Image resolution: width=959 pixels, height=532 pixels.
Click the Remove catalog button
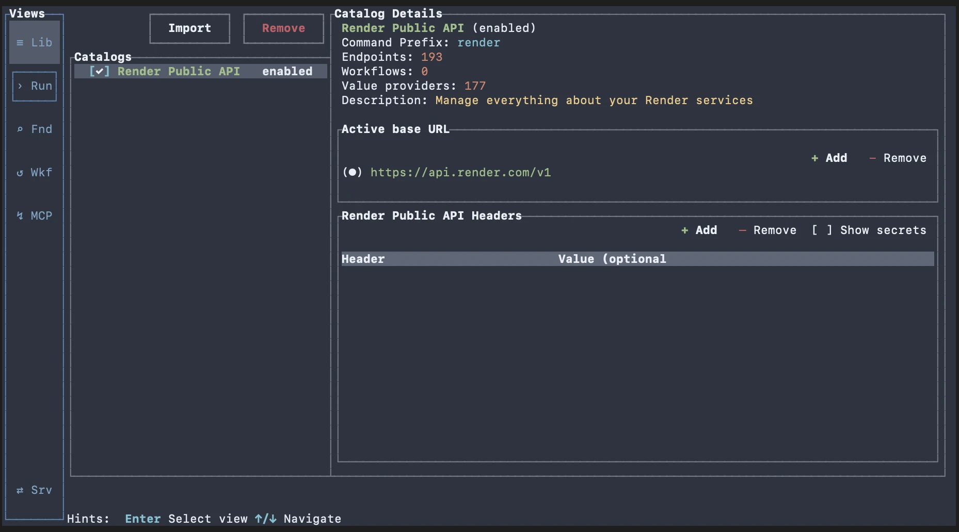pos(283,28)
